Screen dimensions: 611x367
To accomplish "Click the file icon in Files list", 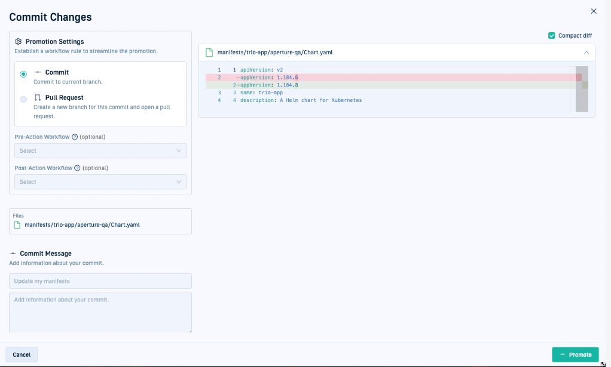I will coord(17,225).
